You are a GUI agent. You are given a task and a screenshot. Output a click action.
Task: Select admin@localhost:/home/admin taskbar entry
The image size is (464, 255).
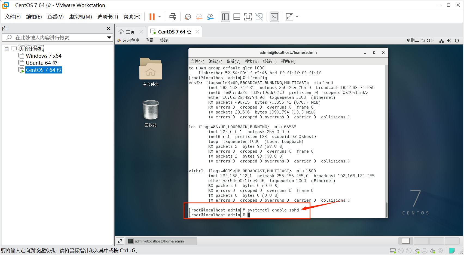point(161,241)
